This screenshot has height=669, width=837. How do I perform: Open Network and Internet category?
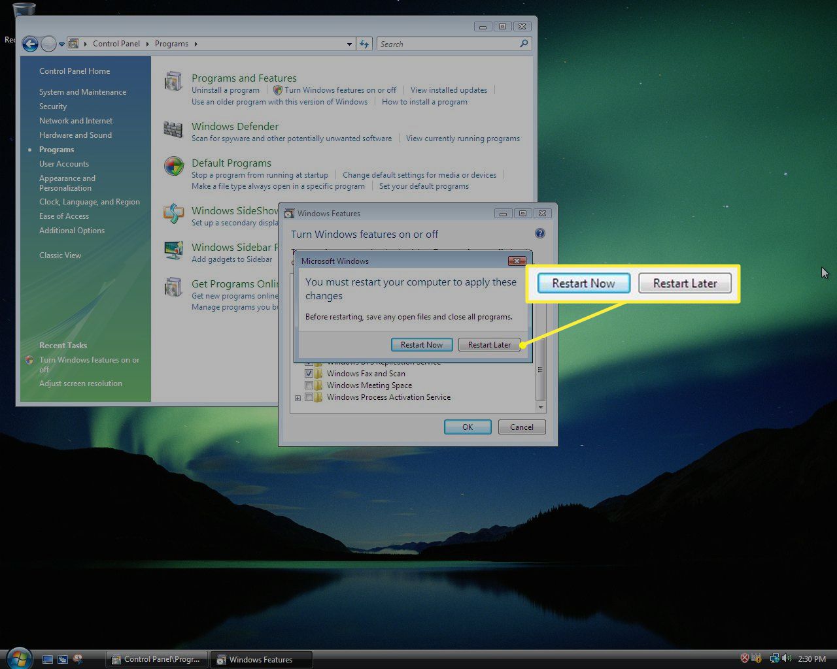(76, 121)
